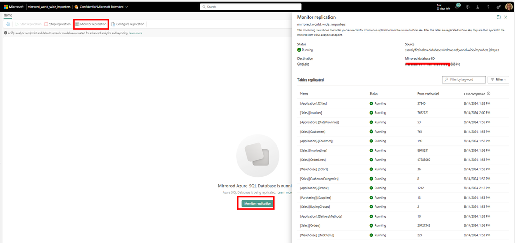
Task: Click rows value 7652221
Action: [423, 112]
